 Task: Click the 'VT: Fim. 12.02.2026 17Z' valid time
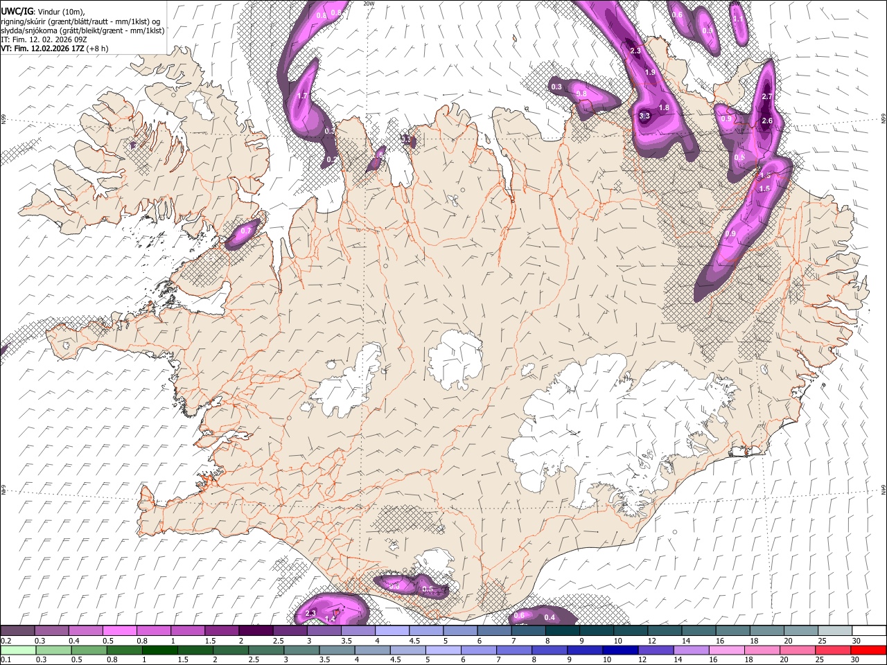coord(43,49)
